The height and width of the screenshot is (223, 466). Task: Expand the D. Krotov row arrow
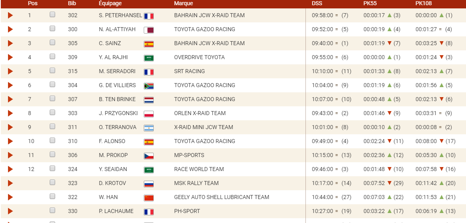pos(10,183)
